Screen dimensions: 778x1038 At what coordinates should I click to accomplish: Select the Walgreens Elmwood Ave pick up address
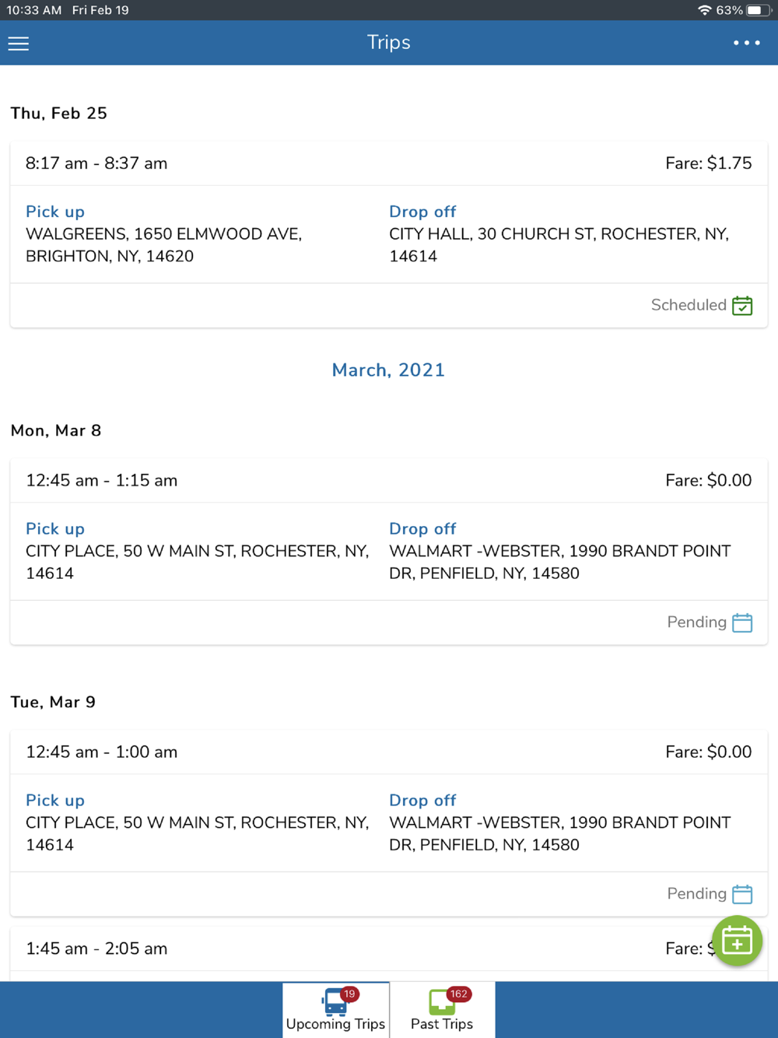point(164,245)
